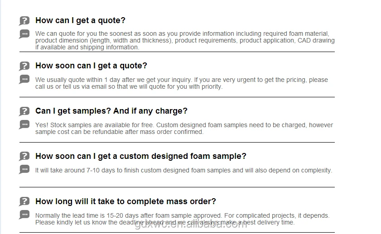Click the answer text about quoting within 1 day

181,83
